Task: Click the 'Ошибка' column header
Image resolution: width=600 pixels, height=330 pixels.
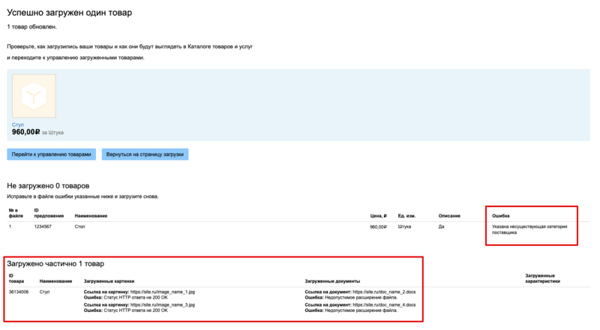Action: tap(501, 215)
